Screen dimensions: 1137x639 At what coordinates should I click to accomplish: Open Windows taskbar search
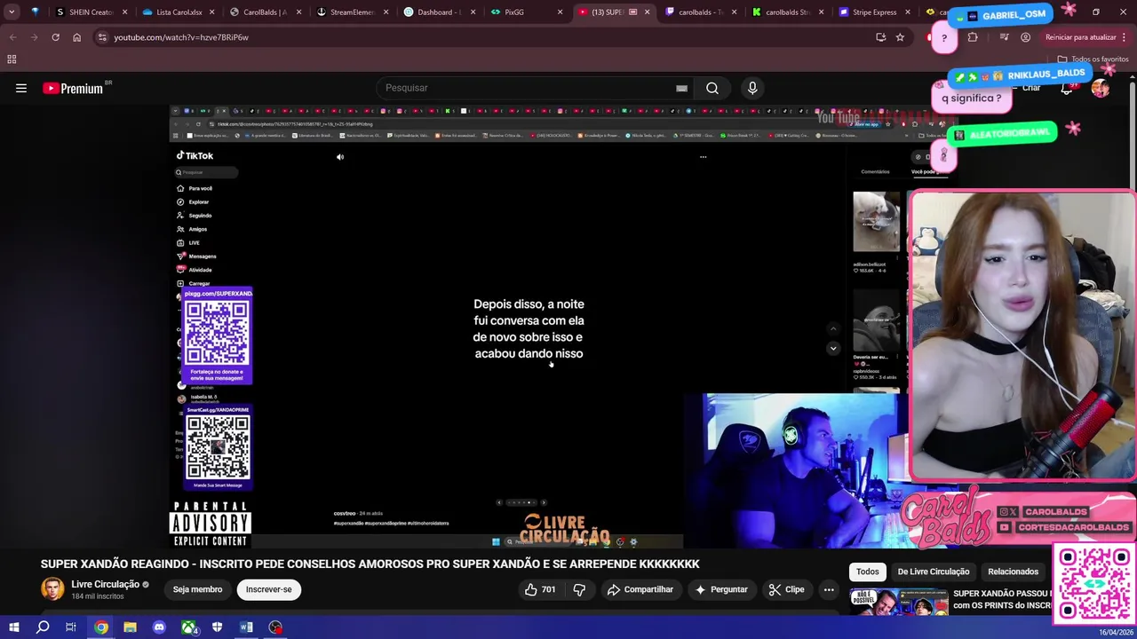[x=43, y=627]
